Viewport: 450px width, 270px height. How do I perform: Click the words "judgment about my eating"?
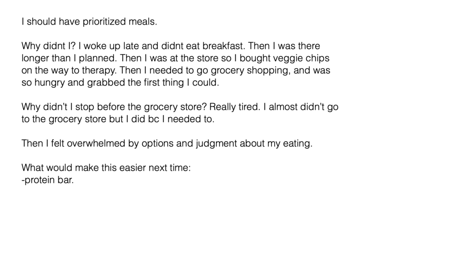click(253, 143)
